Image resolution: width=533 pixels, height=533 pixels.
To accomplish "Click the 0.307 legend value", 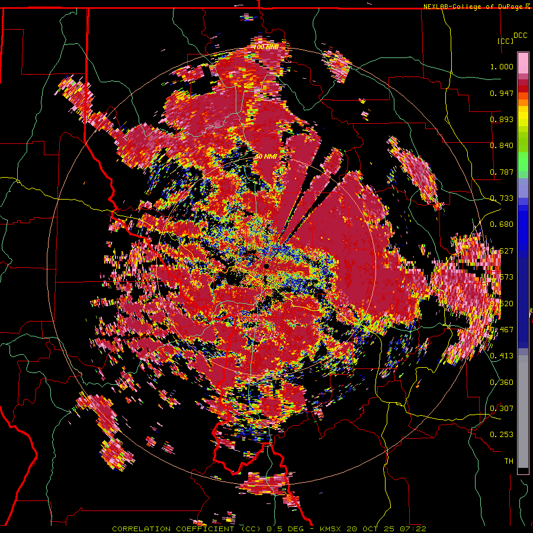I will (x=502, y=409).
